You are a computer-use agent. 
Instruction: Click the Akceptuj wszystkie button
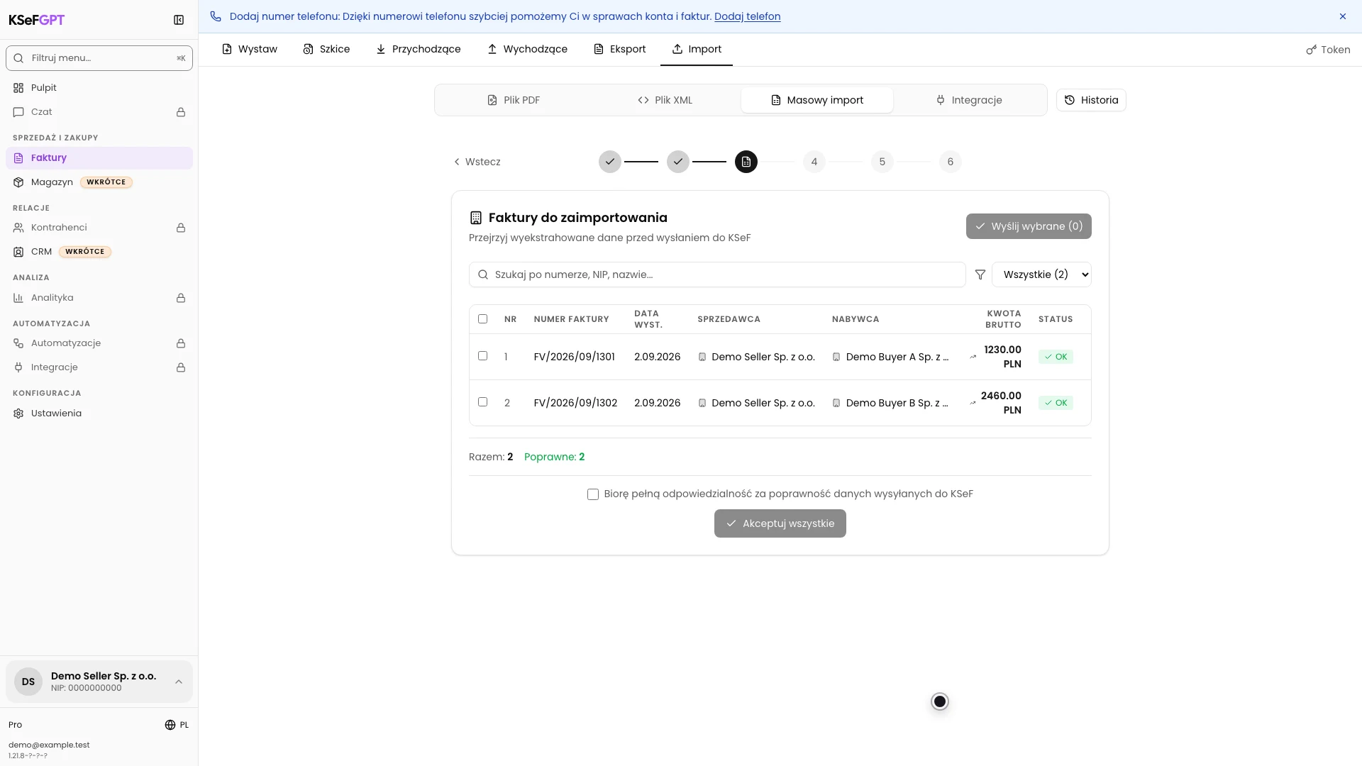click(780, 523)
